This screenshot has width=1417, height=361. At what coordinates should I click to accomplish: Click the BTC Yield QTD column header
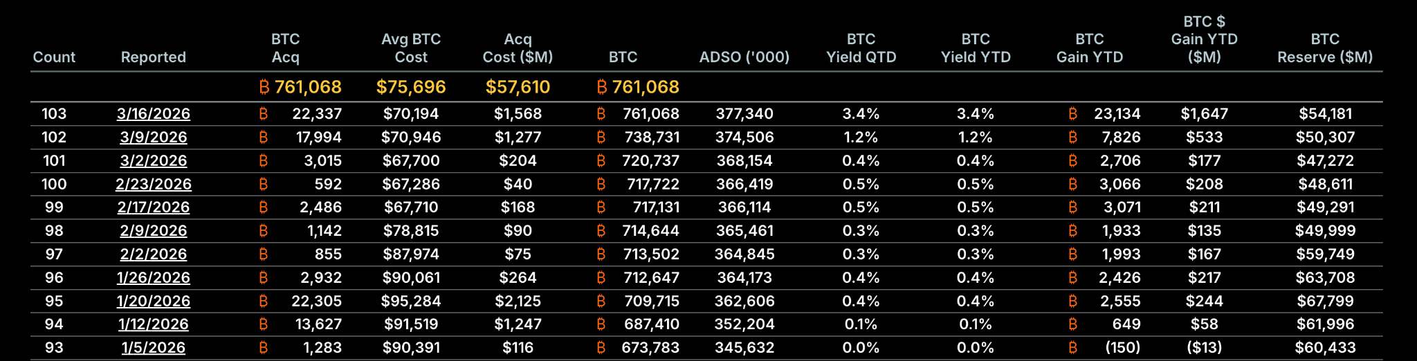coord(861,48)
